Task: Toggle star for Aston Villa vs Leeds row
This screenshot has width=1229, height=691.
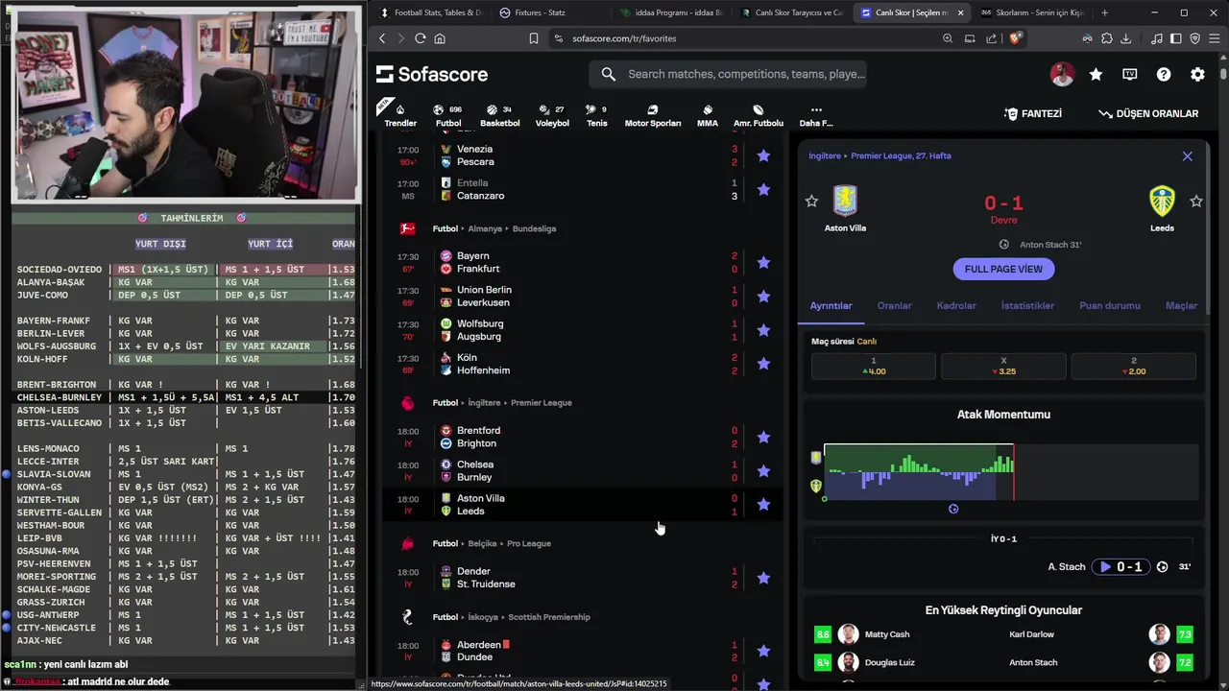Action: point(763,504)
